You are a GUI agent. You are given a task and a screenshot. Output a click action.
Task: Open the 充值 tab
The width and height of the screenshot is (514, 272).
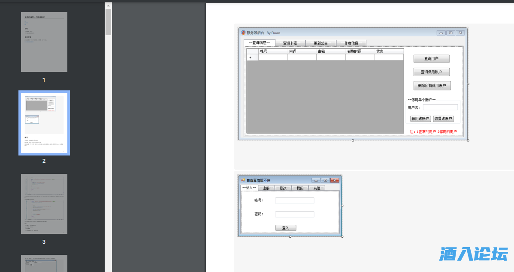(317, 188)
